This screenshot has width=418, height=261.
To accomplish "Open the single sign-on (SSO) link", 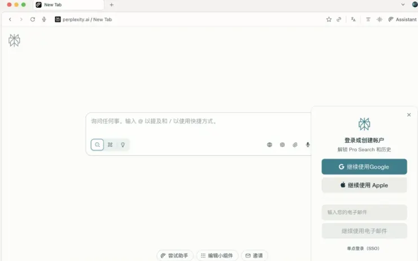I will coord(363,249).
